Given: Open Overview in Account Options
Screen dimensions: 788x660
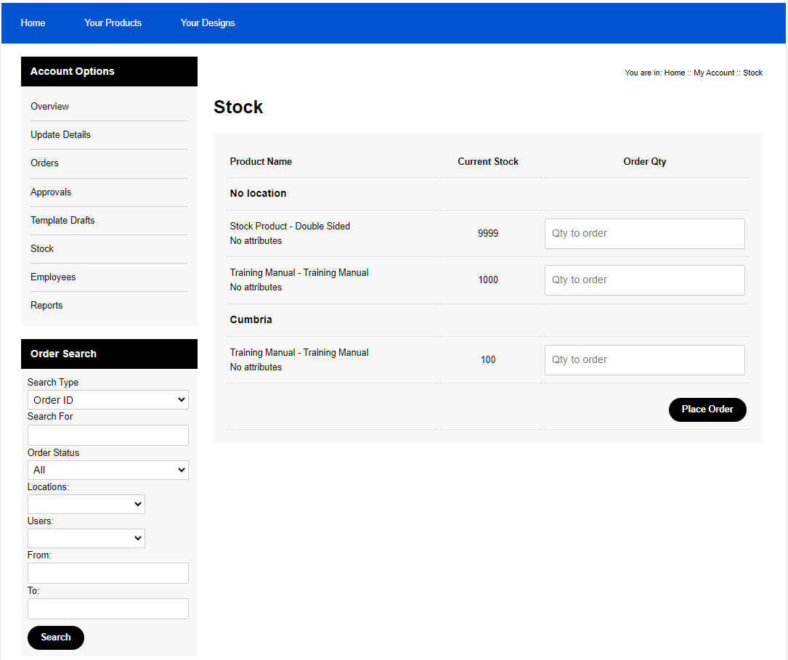Looking at the screenshot, I should click(49, 107).
